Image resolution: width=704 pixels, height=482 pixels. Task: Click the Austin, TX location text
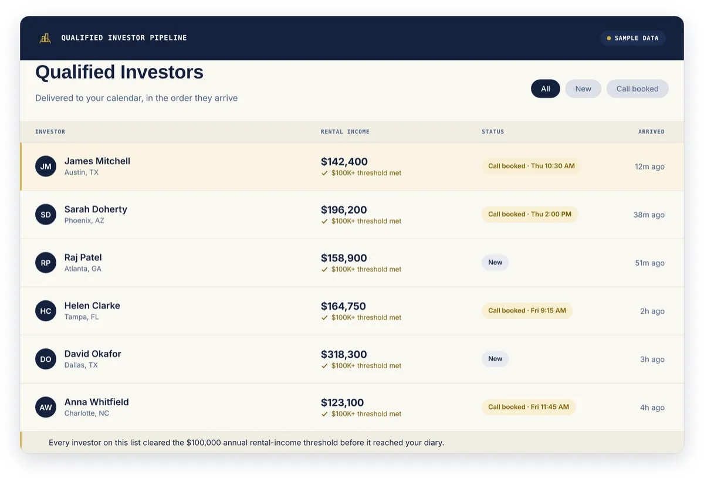click(82, 172)
